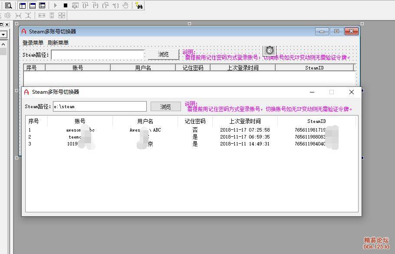Sort by 账号 column in the running window
Screen dimensions: 395x254
[80, 121]
